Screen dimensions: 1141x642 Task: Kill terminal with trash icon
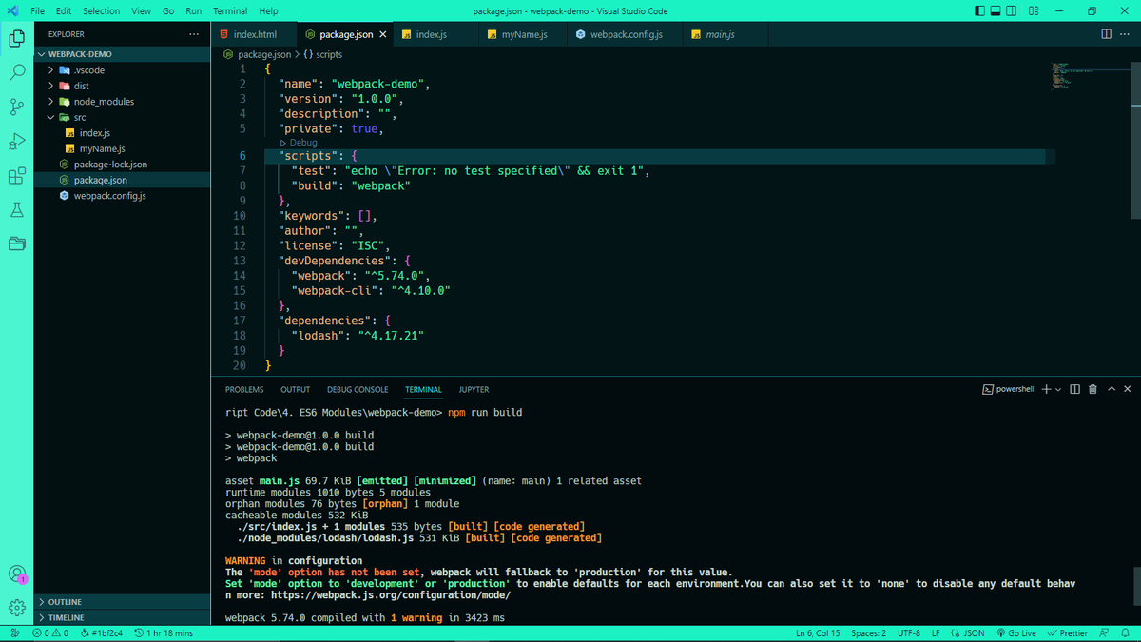click(x=1093, y=389)
